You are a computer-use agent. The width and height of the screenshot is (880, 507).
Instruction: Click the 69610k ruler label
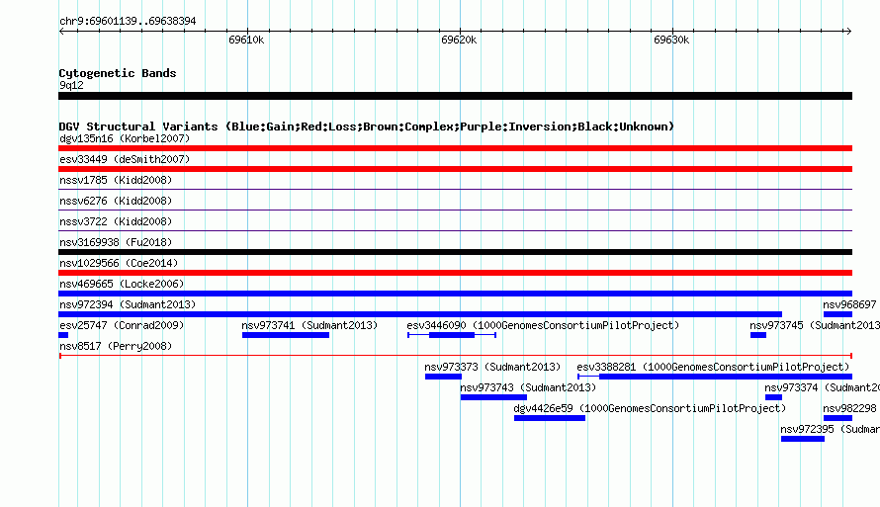coord(246,40)
